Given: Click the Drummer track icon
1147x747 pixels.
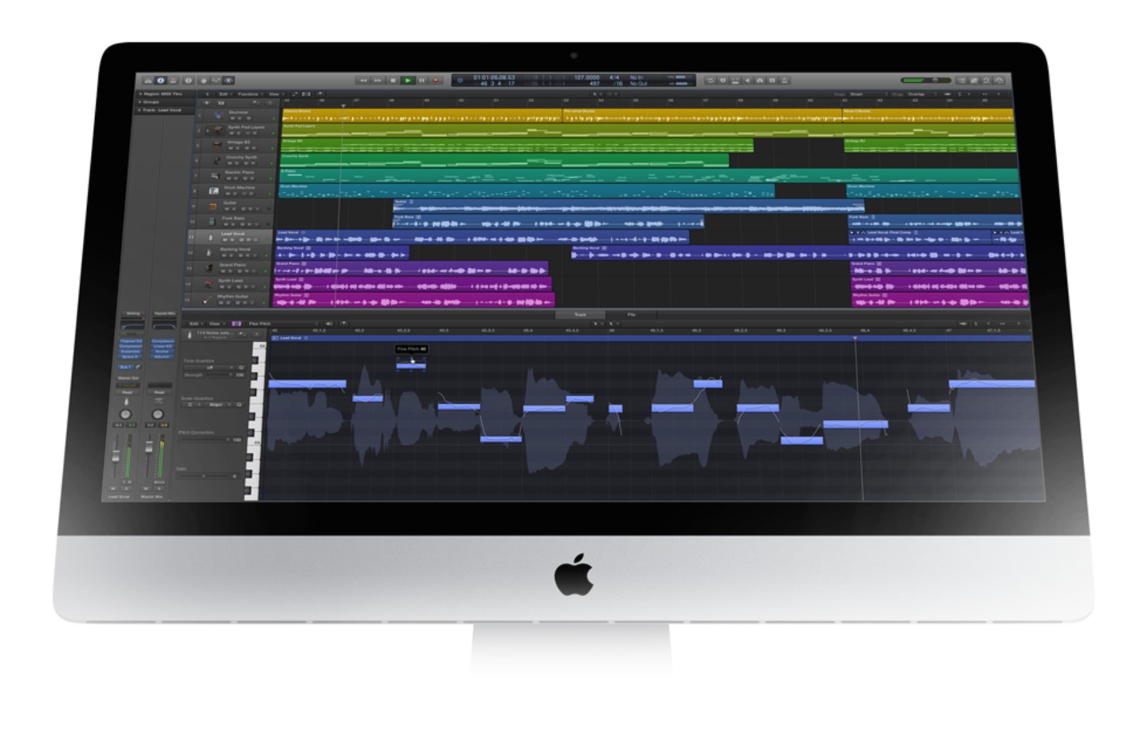Looking at the screenshot, I should 218,115.
